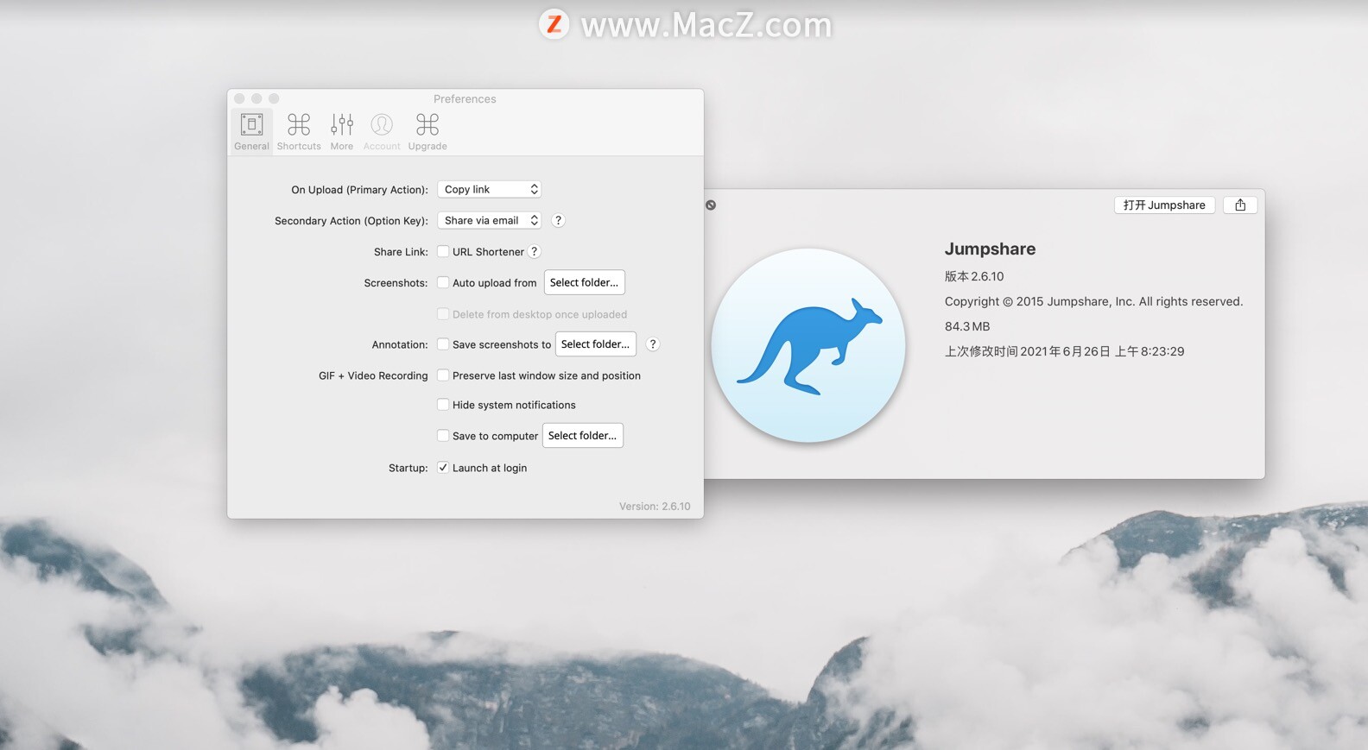Enable Save to computer checkbox

click(x=443, y=435)
